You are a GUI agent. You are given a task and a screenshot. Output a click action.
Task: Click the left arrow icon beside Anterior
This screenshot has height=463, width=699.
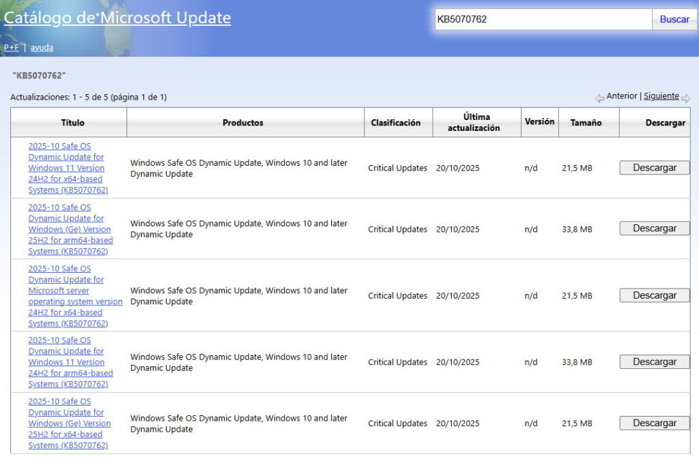point(599,98)
